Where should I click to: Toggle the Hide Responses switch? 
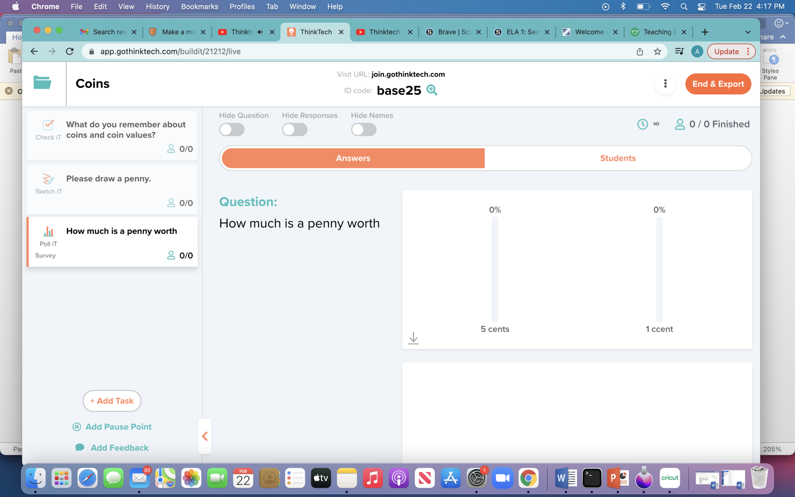pyautogui.click(x=295, y=129)
